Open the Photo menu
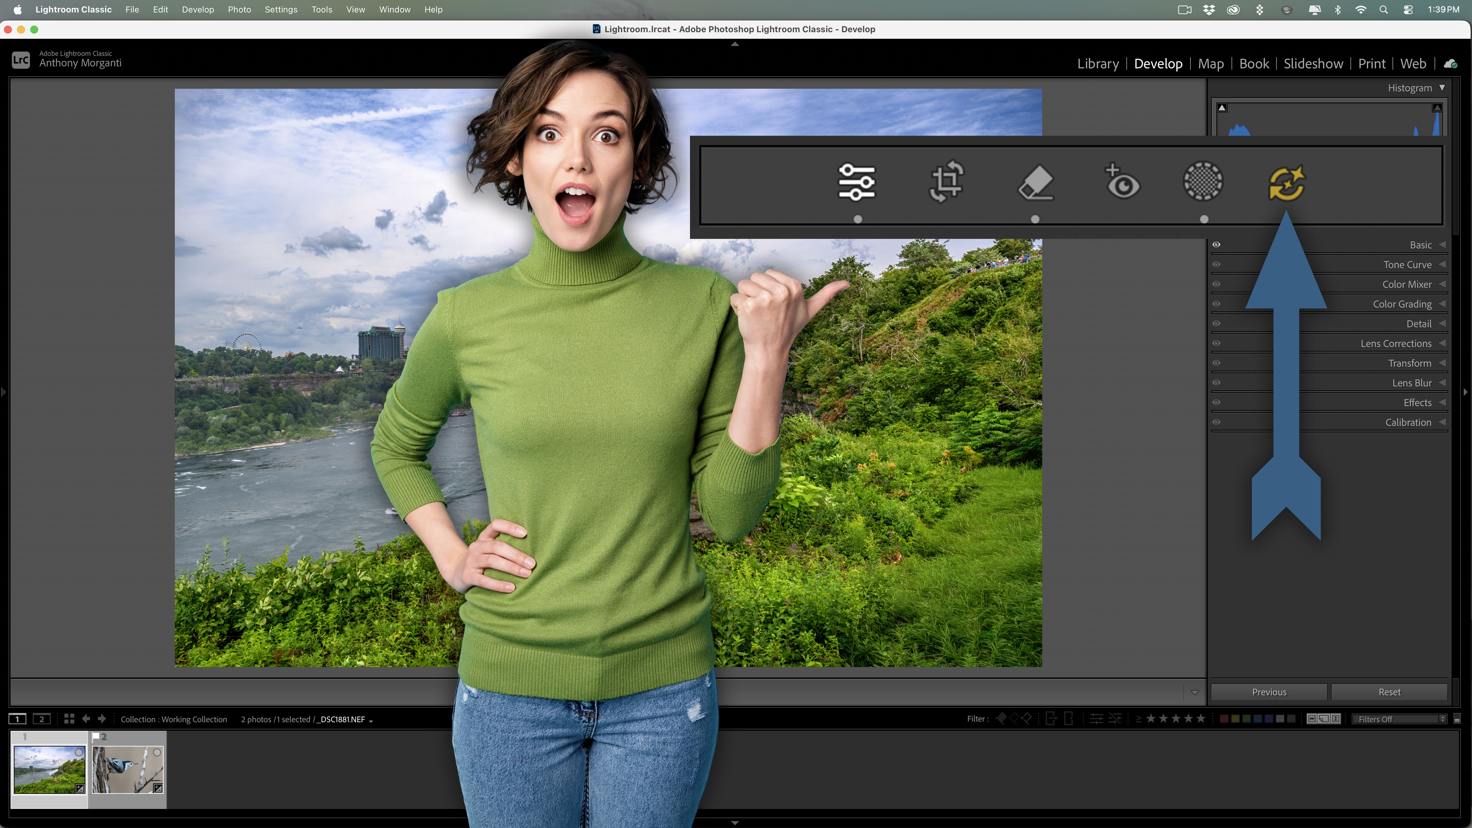 click(240, 9)
